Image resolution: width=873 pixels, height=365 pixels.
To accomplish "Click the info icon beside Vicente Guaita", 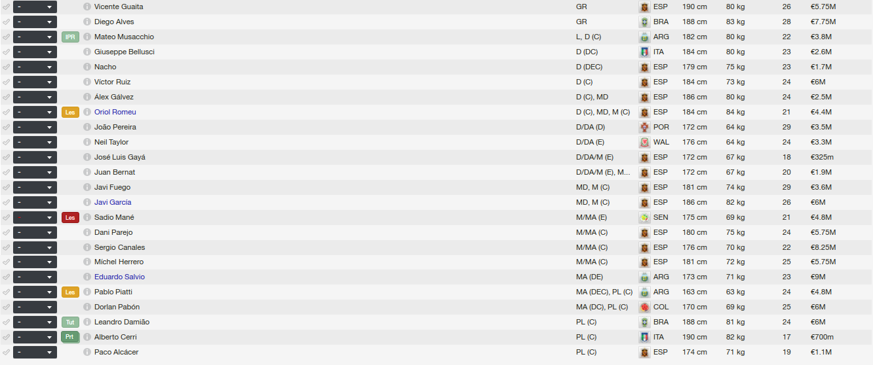I will [x=87, y=7].
